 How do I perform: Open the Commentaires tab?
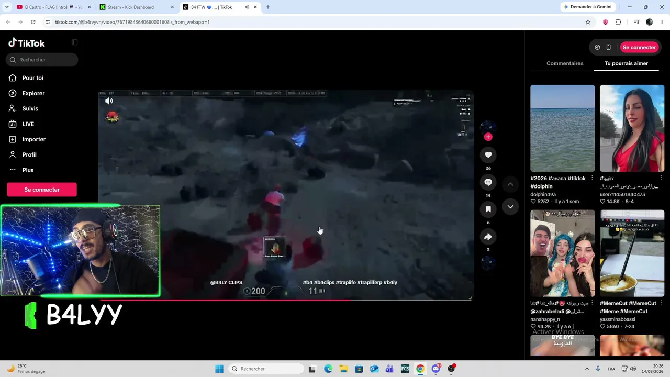565,63
